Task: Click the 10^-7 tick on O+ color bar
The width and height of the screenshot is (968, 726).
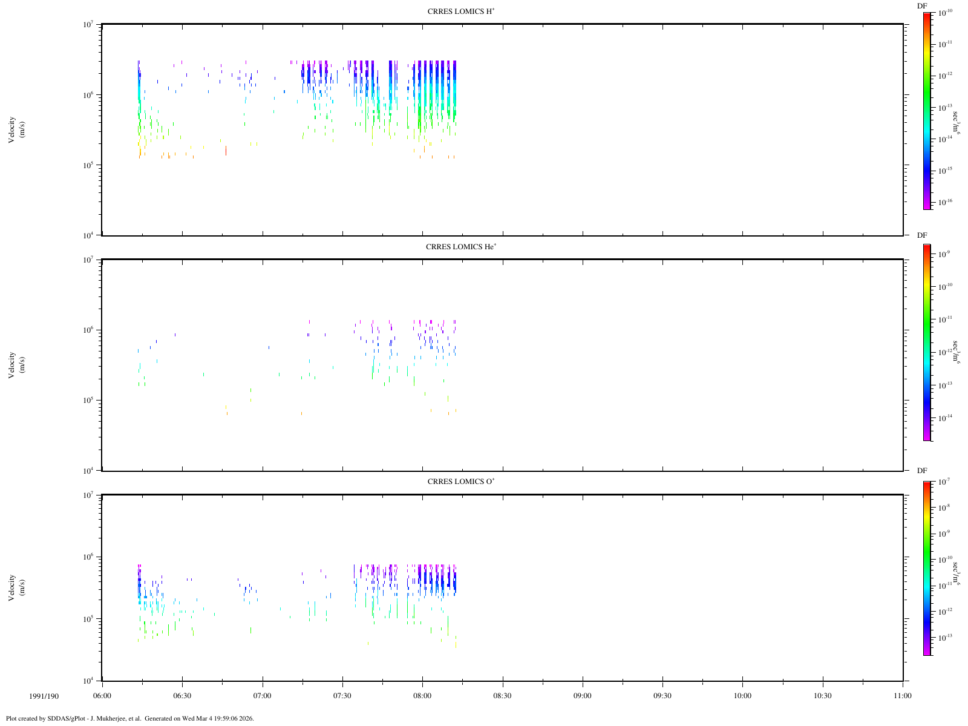Action: pos(945,482)
